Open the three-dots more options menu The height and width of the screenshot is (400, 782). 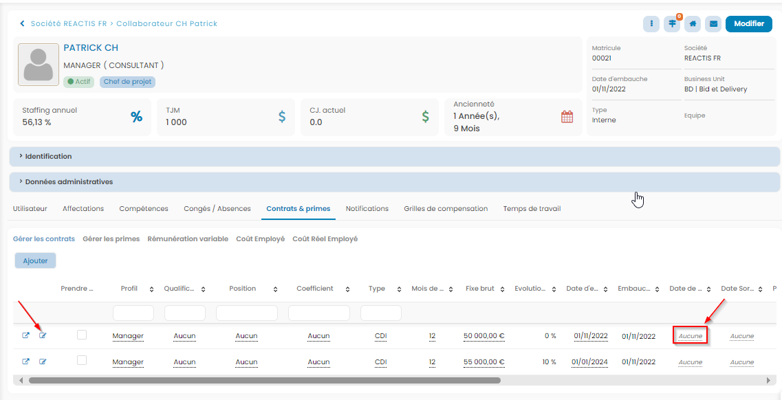tap(651, 24)
